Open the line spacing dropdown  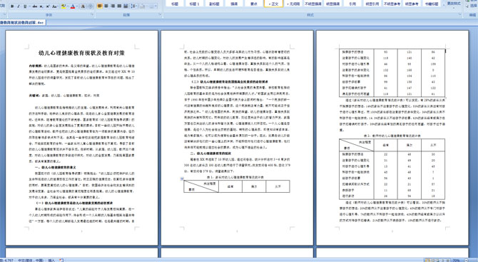134,6
